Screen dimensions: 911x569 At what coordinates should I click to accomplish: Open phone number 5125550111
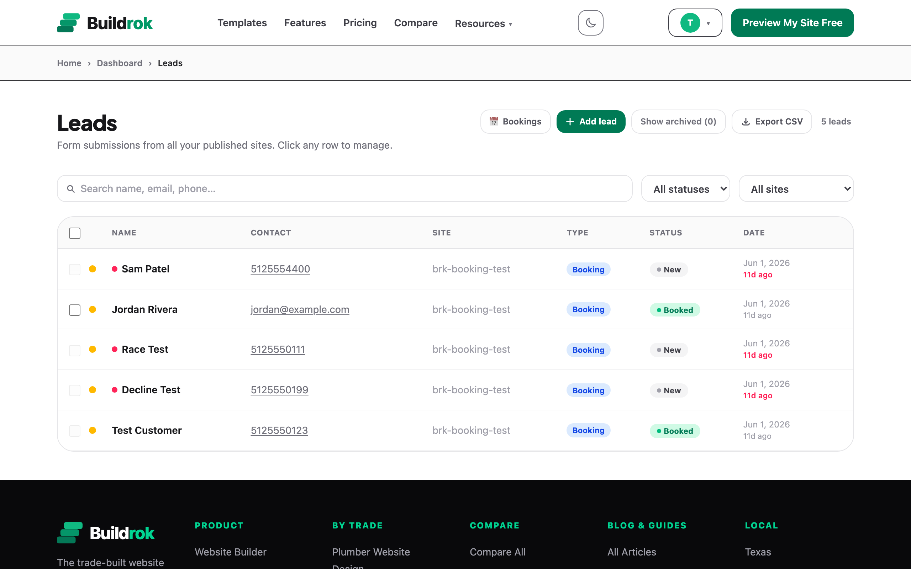[278, 349]
